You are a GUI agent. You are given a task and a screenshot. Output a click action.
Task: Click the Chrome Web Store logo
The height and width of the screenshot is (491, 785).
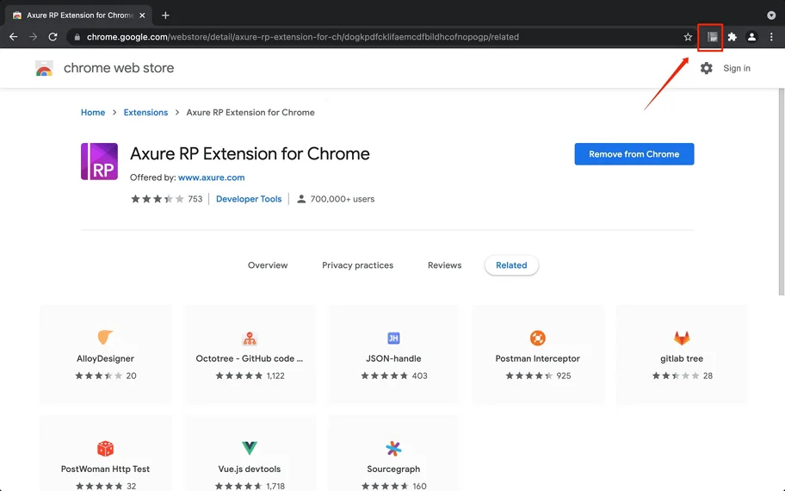coord(44,68)
